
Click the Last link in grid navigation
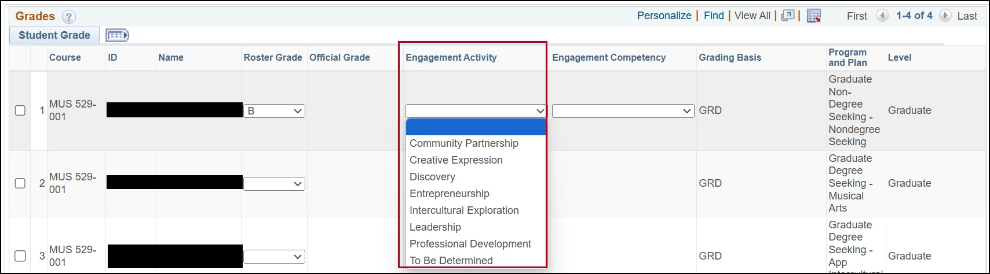tap(967, 16)
